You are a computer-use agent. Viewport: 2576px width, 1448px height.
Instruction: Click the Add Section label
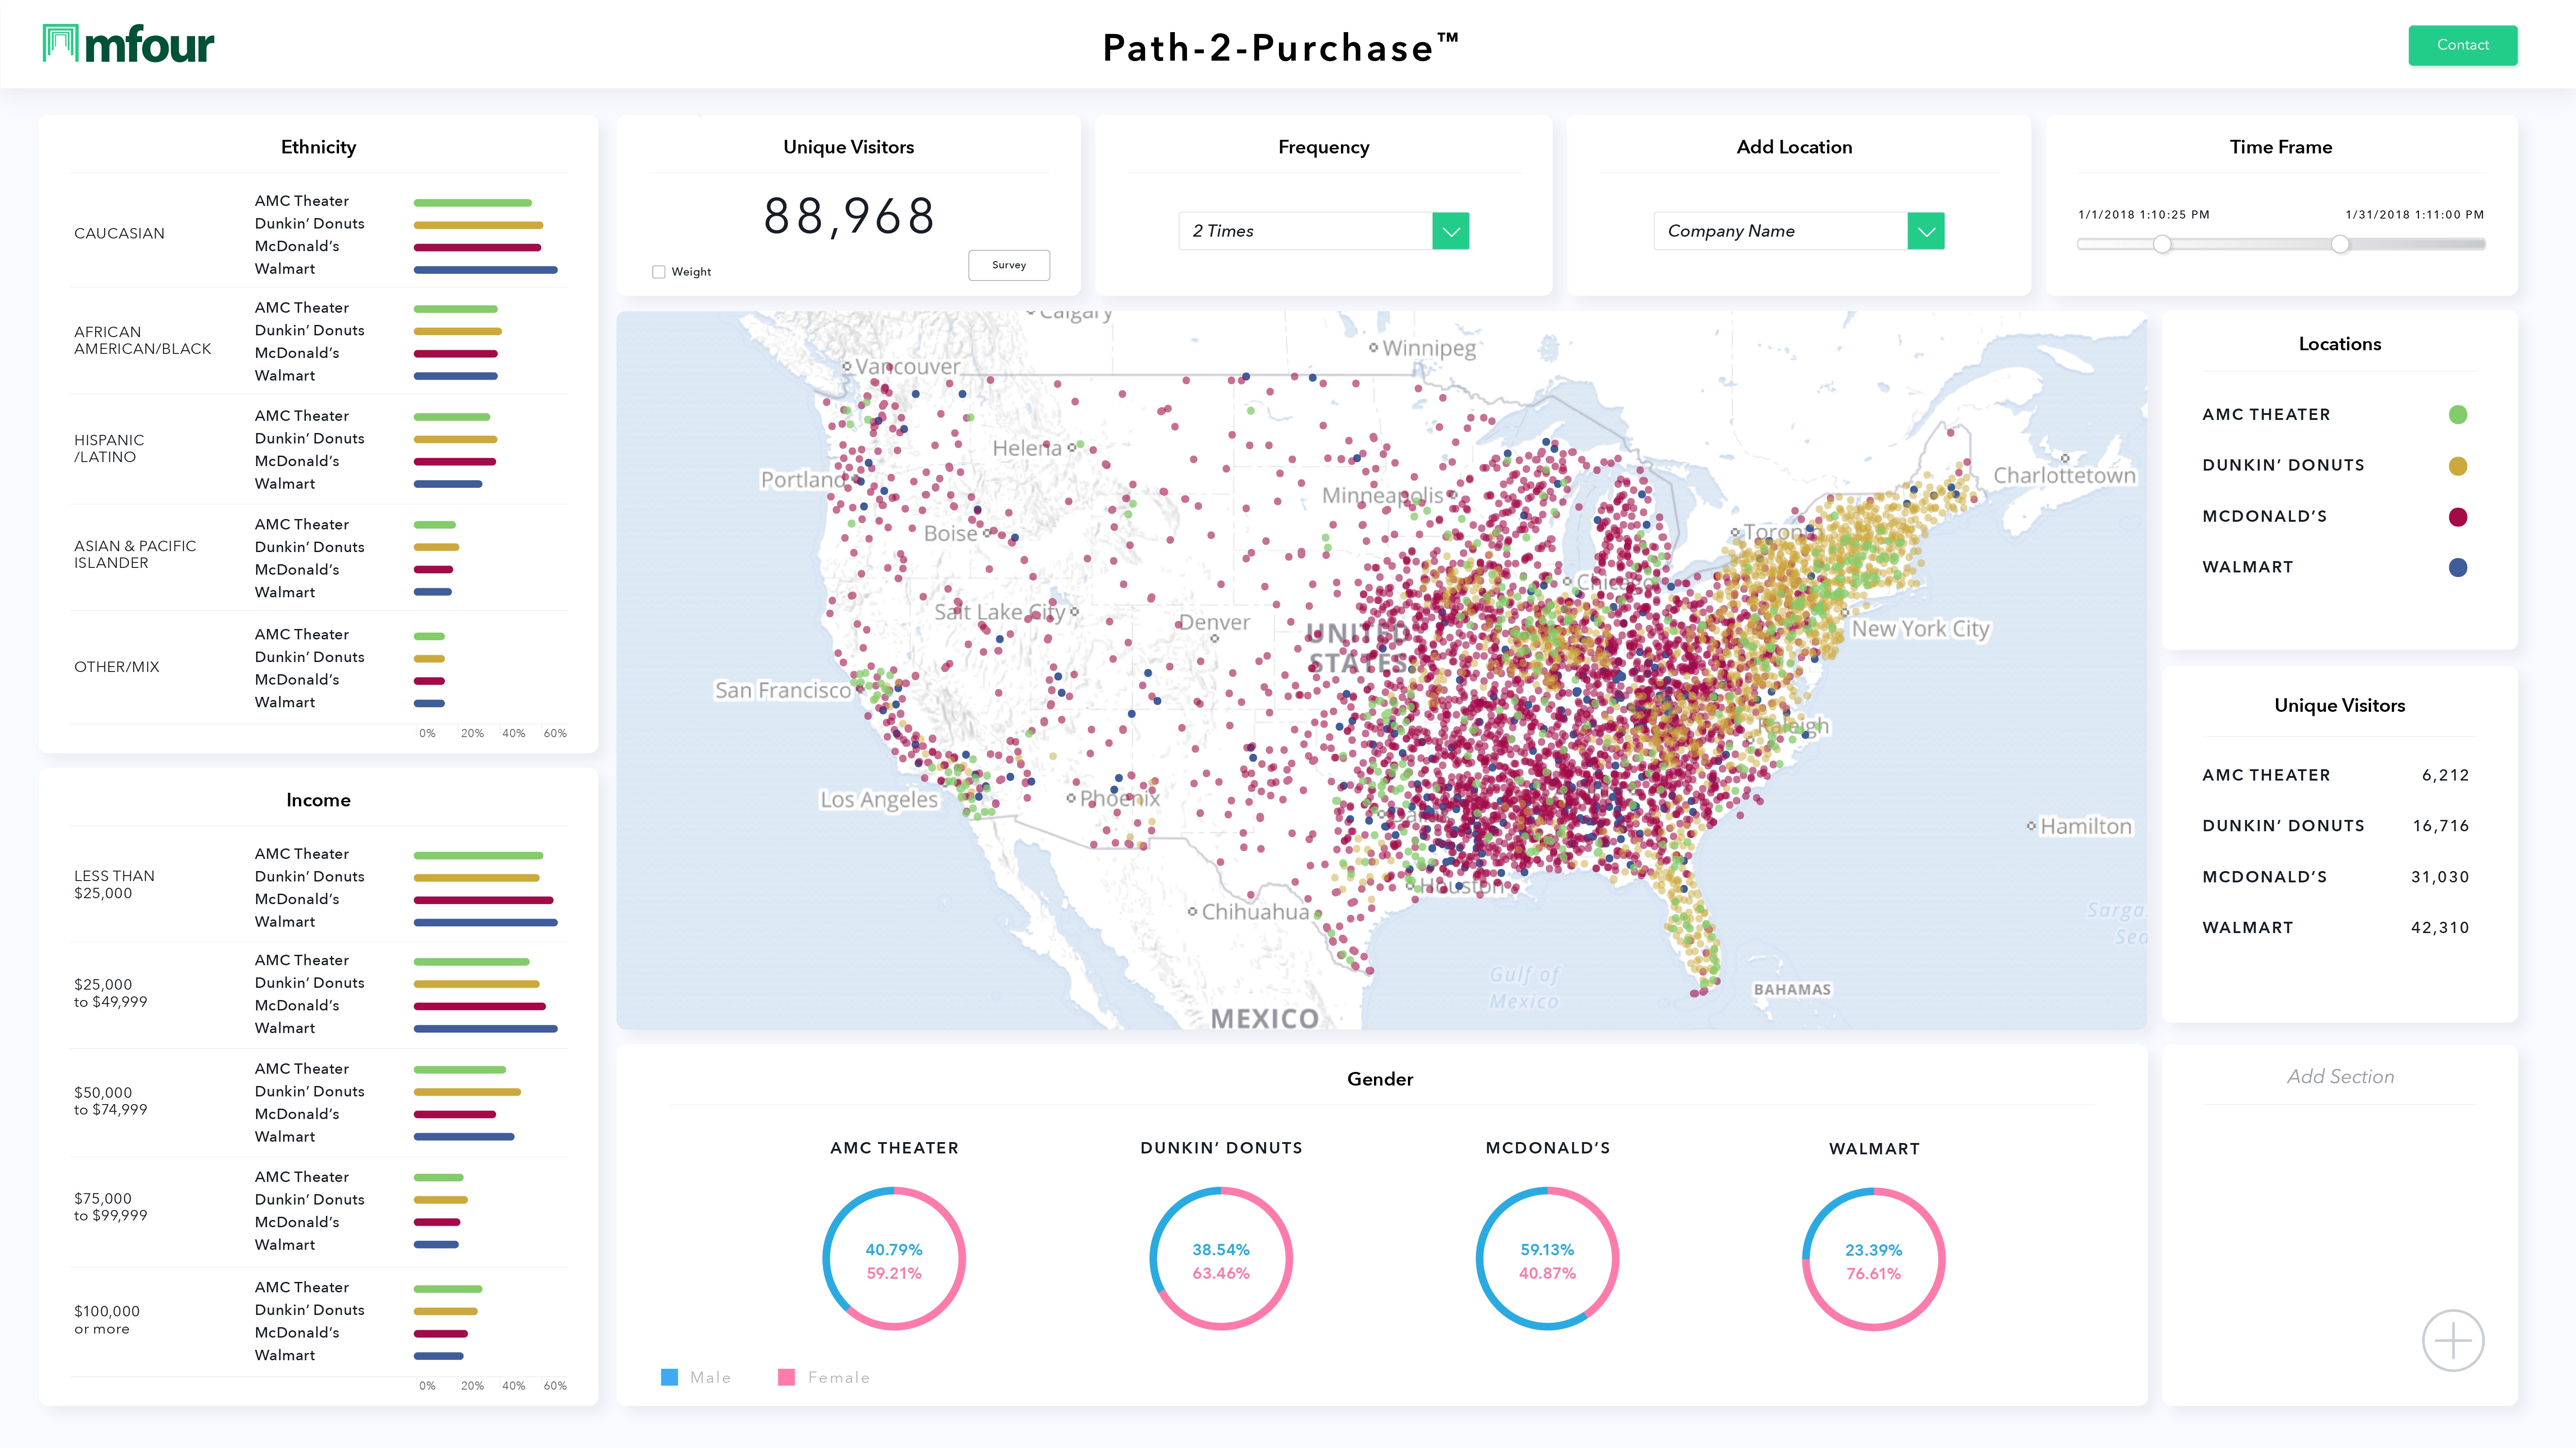click(x=2340, y=1077)
